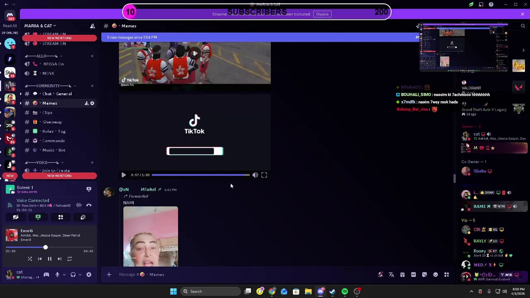
Task: Seek the music track progress slider
Action: [x=49, y=248]
